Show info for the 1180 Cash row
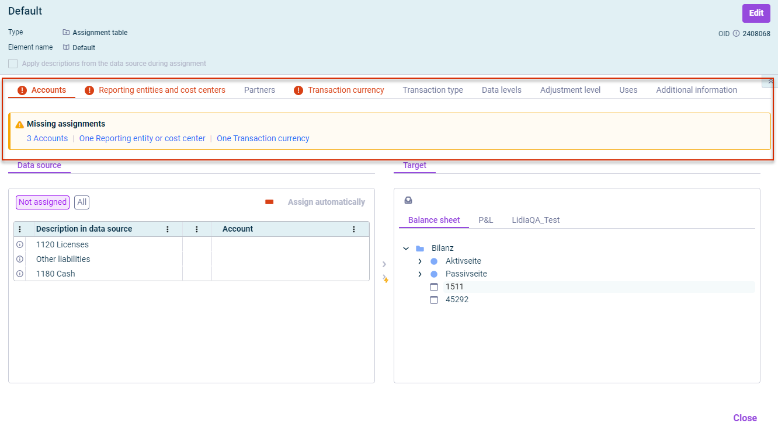The height and width of the screenshot is (444, 778). tap(20, 274)
